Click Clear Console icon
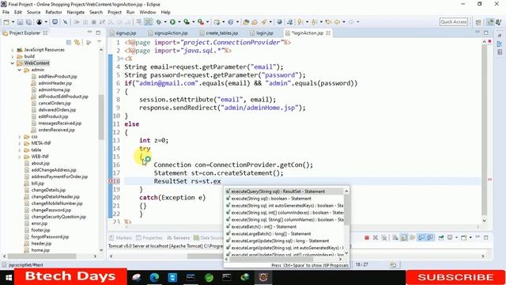506x285 pixels. [x=395, y=237]
